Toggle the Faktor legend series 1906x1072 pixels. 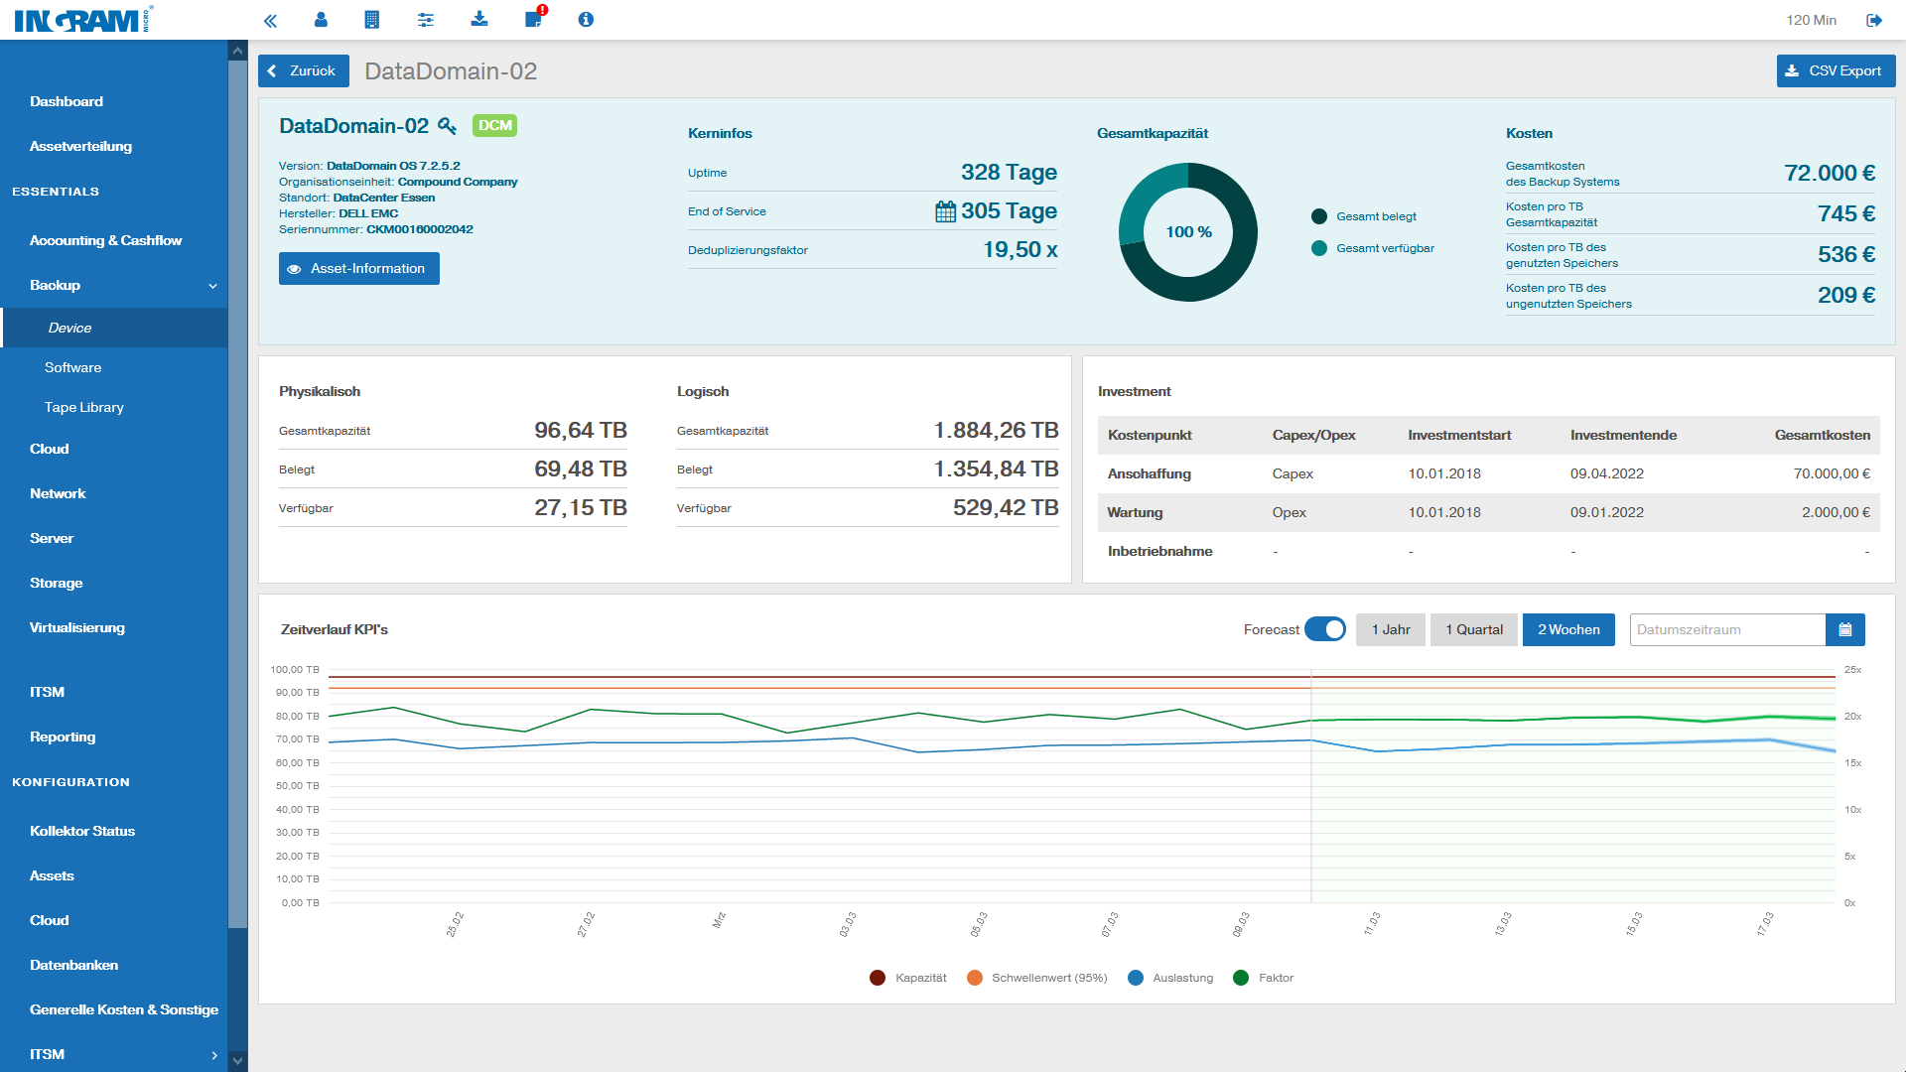tap(1264, 978)
